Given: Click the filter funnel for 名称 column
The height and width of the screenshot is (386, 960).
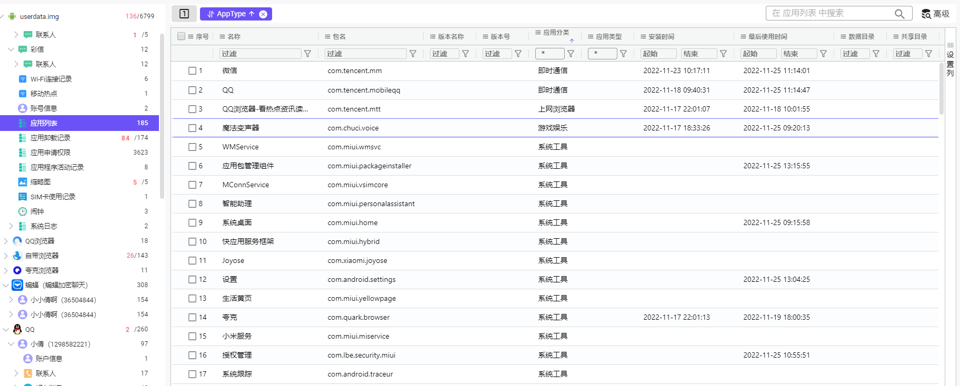Looking at the screenshot, I should click(308, 54).
